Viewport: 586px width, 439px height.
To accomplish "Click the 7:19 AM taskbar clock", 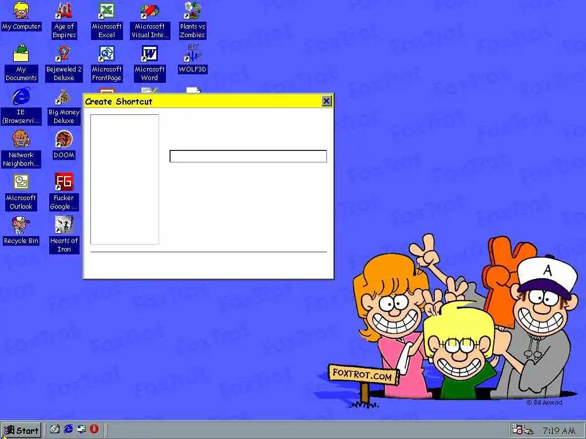I will (x=559, y=430).
